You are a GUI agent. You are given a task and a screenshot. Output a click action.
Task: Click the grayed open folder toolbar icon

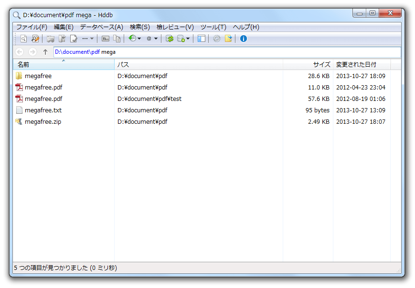50,39
